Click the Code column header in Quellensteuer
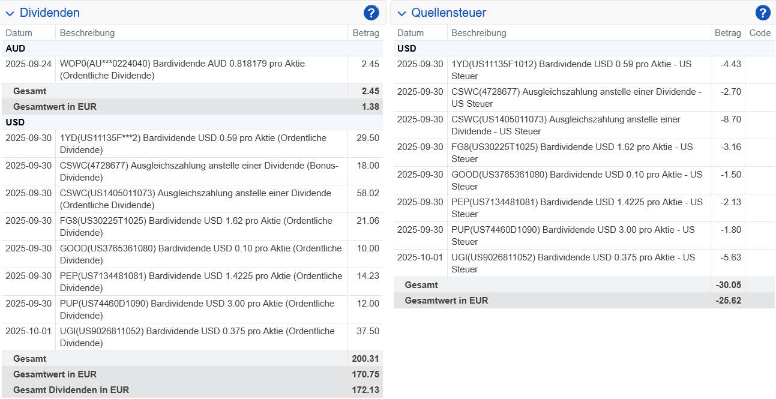 (760, 33)
